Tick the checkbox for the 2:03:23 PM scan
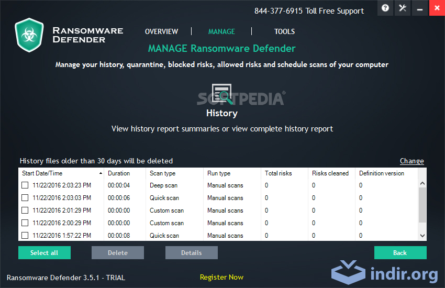Image resolution: width=445 pixels, height=288 pixels. (x=25, y=185)
